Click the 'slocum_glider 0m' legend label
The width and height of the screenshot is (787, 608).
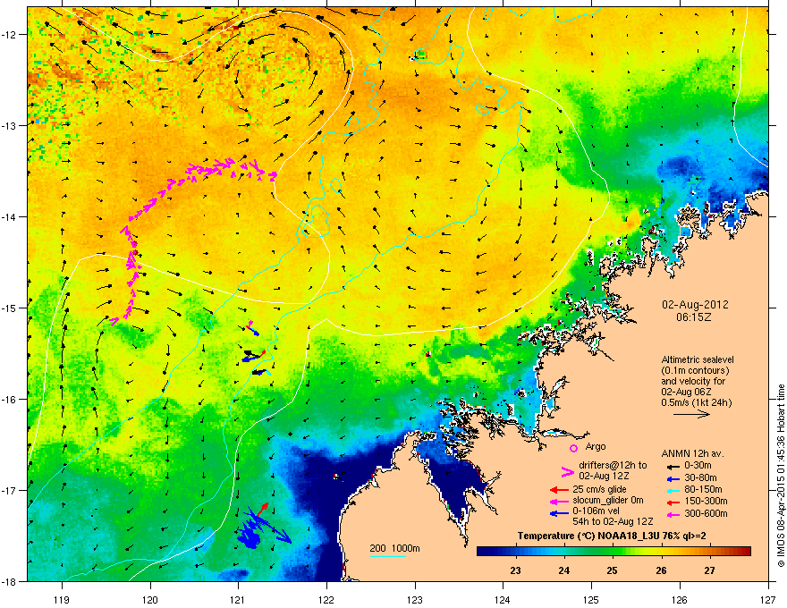pos(608,501)
